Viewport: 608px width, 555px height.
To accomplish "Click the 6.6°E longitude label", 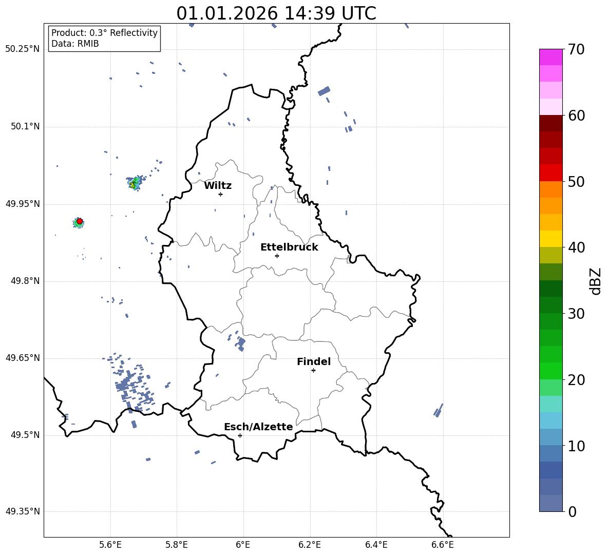I will 443,545.
